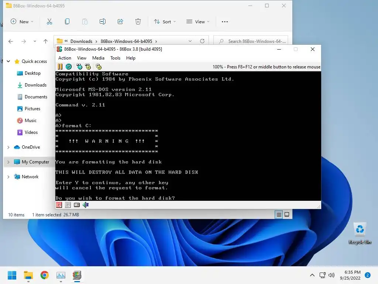Expand the OneDrive tree node
The height and width of the screenshot is (284, 378).
(x=8, y=147)
